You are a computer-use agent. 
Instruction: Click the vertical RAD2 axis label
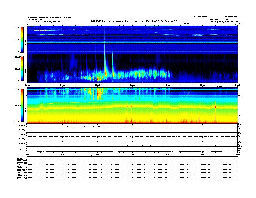(x=26, y=42)
